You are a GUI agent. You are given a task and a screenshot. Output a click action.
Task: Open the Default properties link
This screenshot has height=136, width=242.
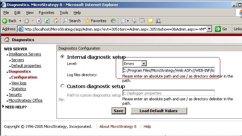(26, 66)
